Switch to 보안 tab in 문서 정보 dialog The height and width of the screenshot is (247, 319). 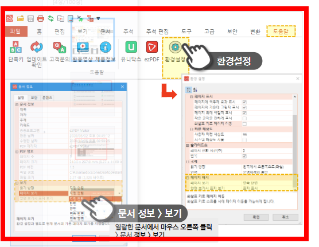(34, 97)
